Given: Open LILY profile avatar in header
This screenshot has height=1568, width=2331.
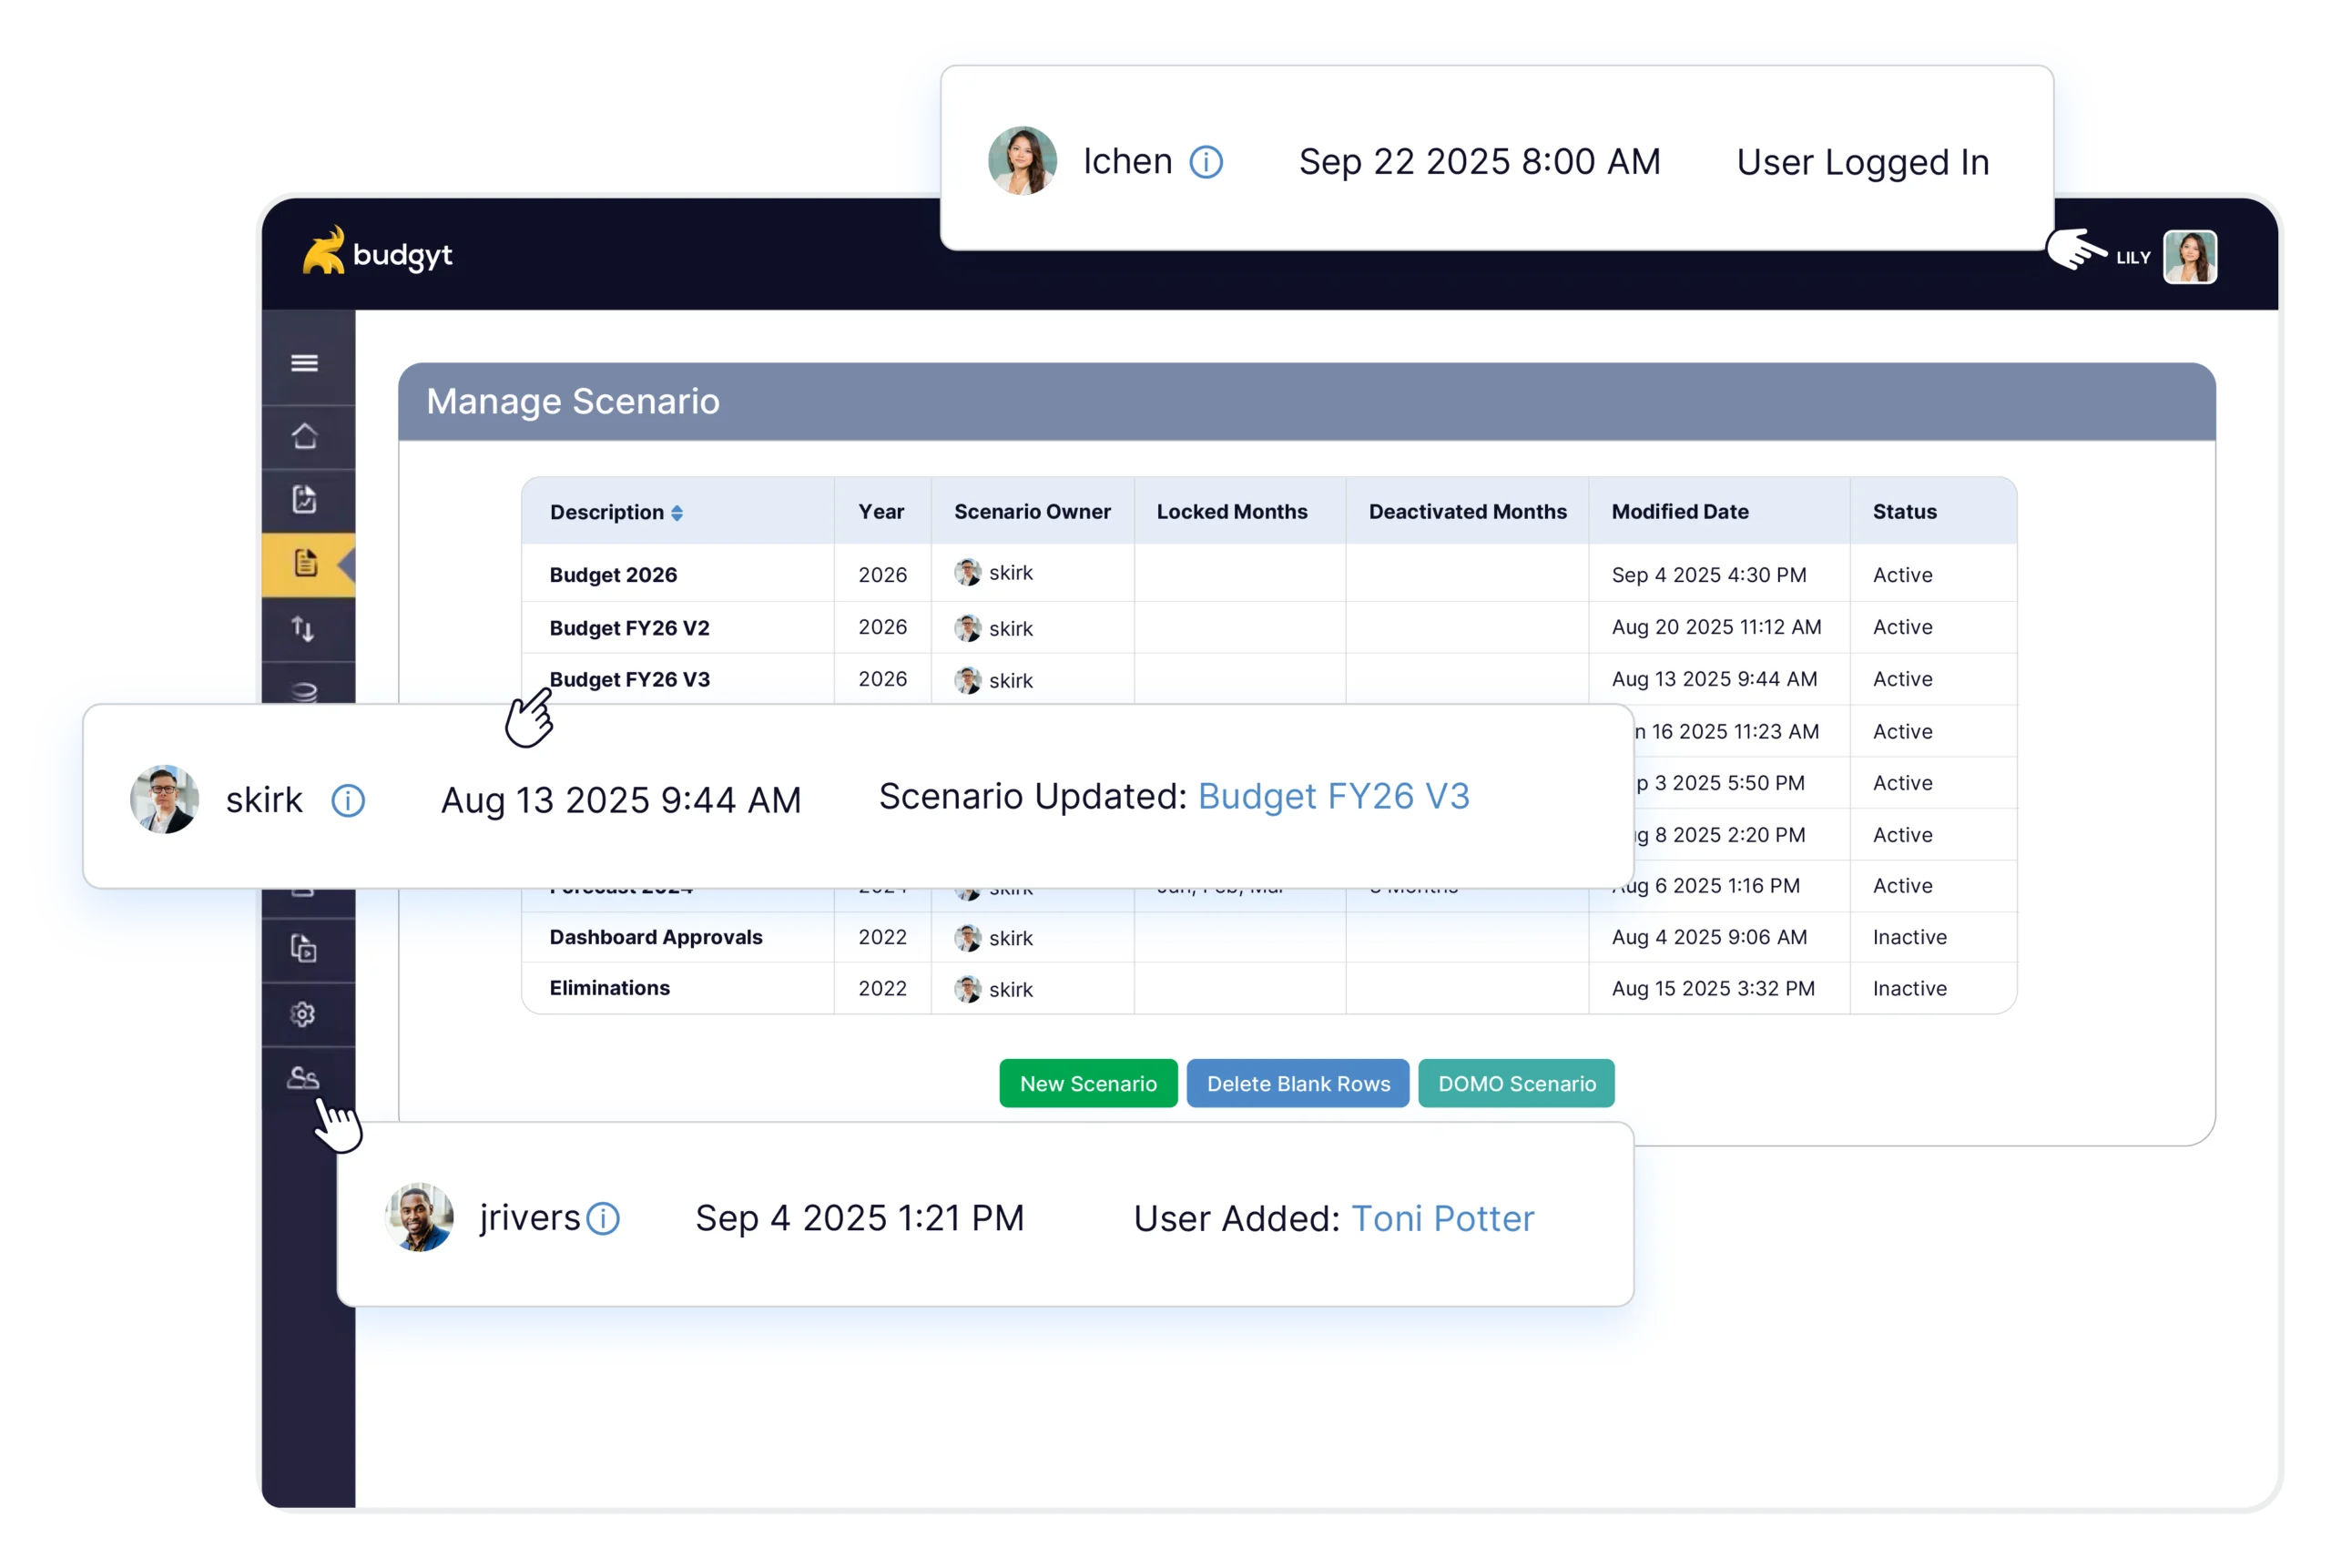Looking at the screenshot, I should [2189, 257].
